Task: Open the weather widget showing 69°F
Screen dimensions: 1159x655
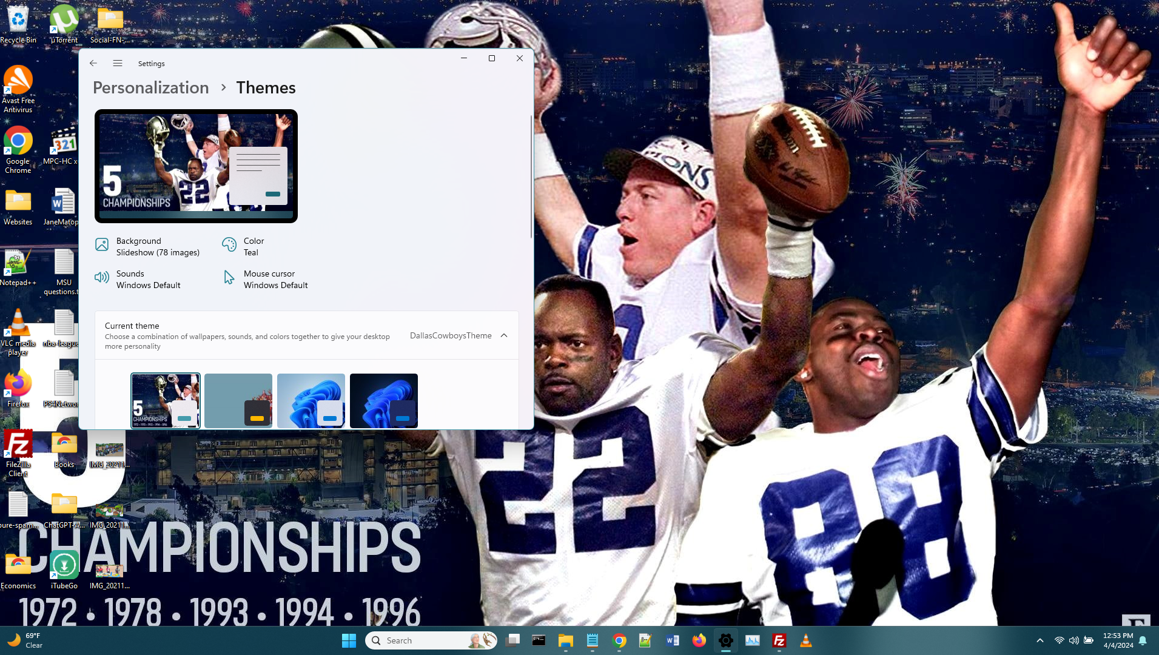Action: point(25,640)
